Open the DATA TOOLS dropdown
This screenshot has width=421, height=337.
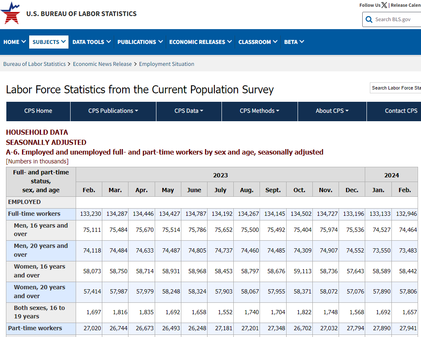click(91, 42)
